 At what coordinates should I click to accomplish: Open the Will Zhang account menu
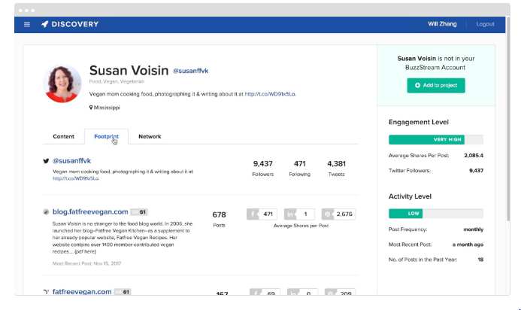(x=443, y=24)
